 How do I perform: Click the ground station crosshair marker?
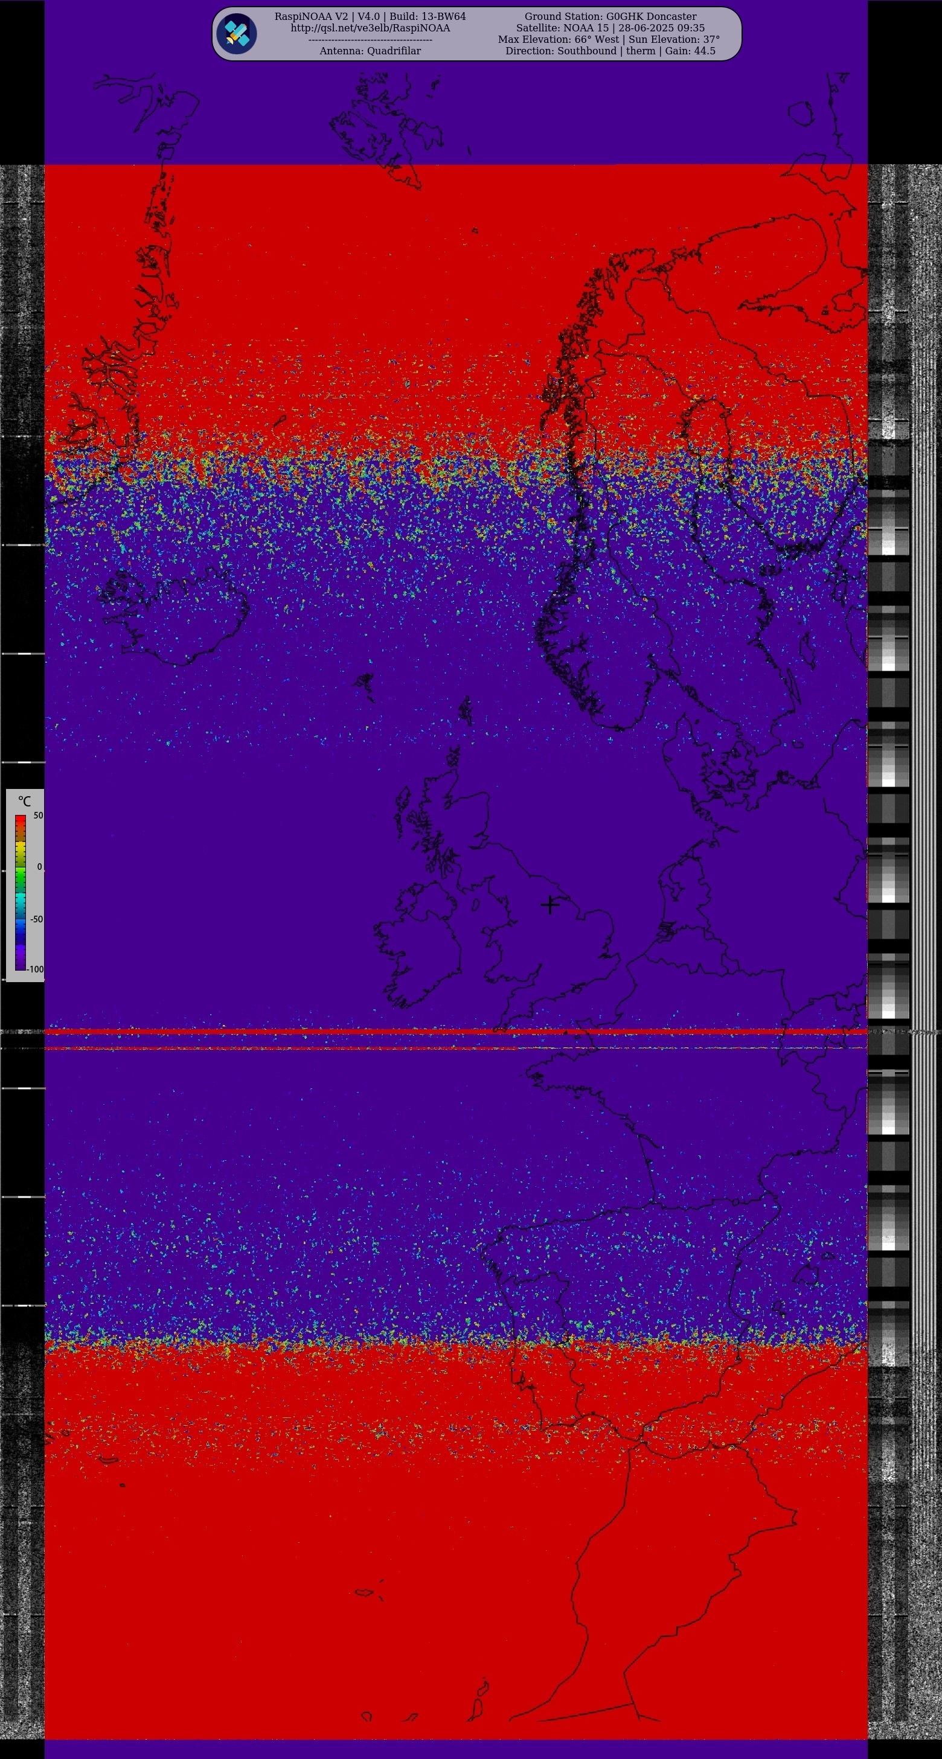550,905
